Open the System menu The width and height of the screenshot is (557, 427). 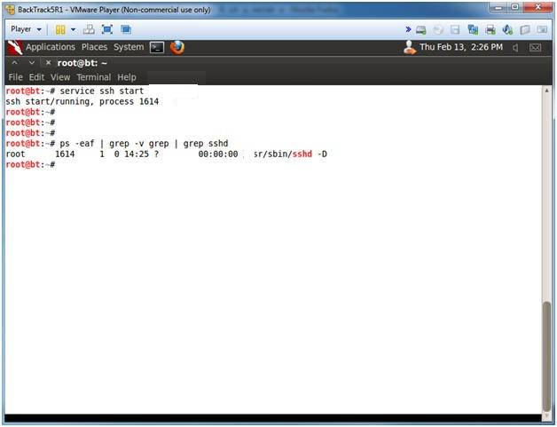128,47
